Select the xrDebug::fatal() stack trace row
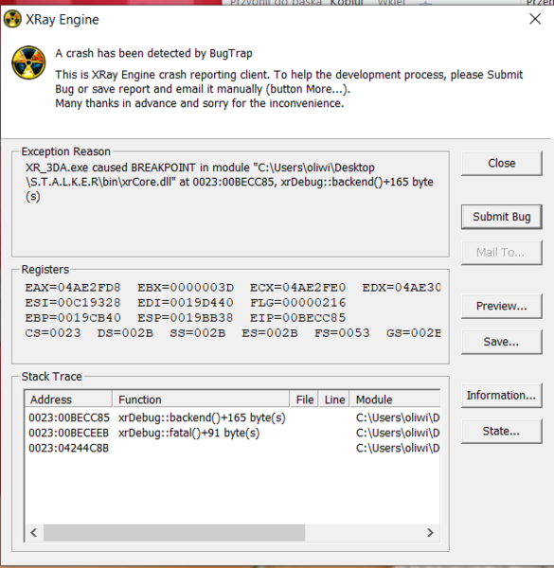Screen dimensions: 554x568 pyautogui.click(x=233, y=433)
